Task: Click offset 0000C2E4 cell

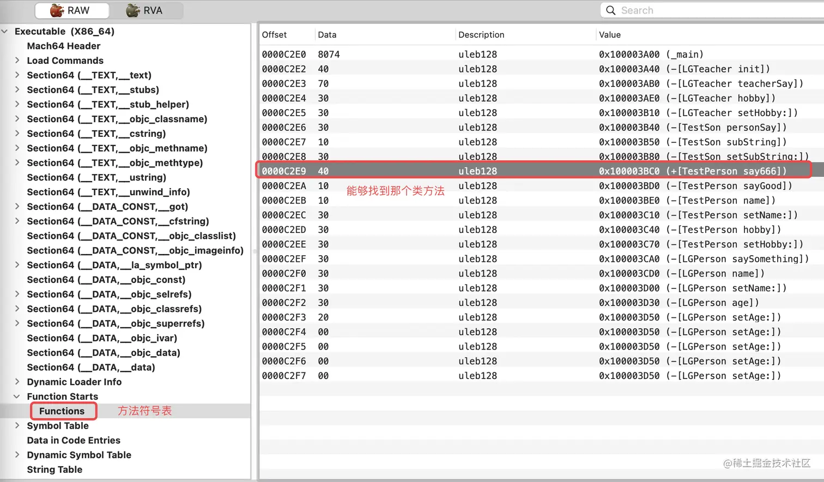Action: 284,98
